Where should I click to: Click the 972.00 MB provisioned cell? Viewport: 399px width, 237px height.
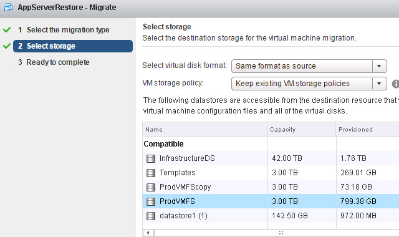pyautogui.click(x=358, y=216)
